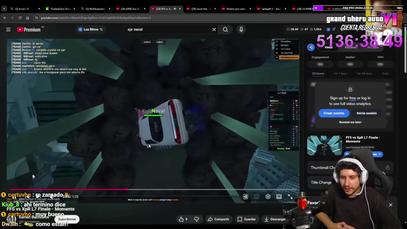Open Kamen Bachvarov channel name
Screen dimensions: 407x229
(34, 217)
